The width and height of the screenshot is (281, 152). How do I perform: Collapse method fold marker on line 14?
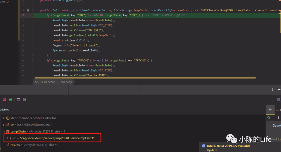coord(33,10)
